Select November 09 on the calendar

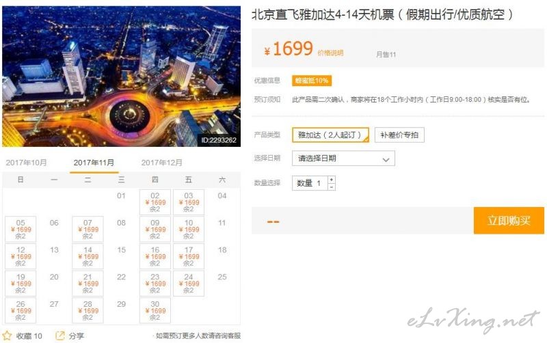coord(155,229)
